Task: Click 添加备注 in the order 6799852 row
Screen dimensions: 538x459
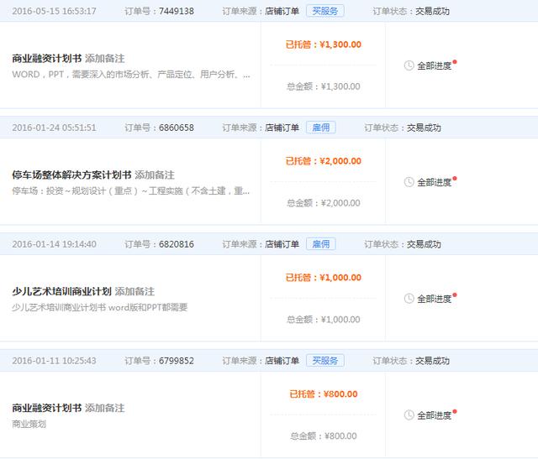Action: pyautogui.click(x=105, y=408)
